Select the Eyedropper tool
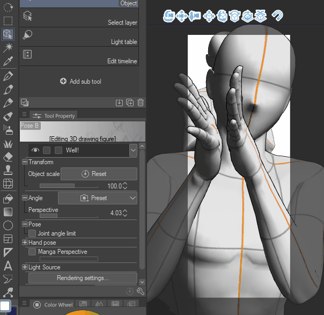The image size is (324, 315). [8, 61]
